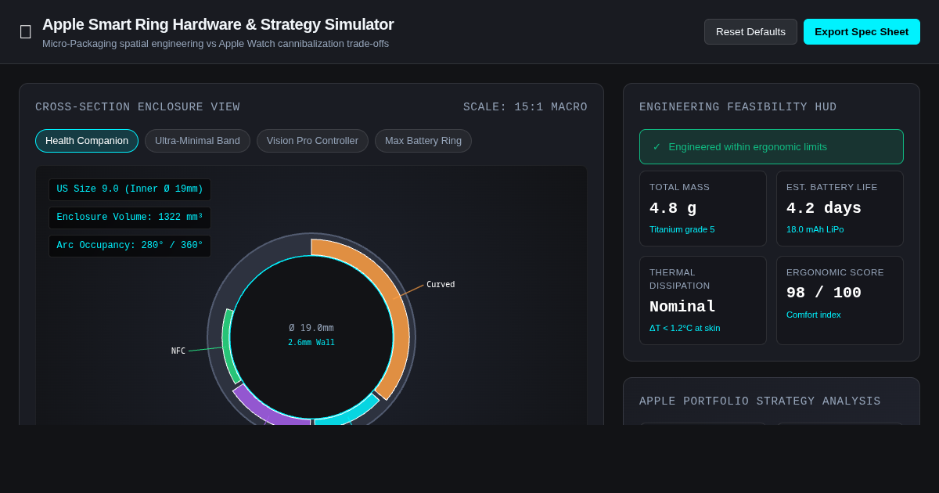
Task: Click the 'Curved' component label
Action: click(x=441, y=285)
